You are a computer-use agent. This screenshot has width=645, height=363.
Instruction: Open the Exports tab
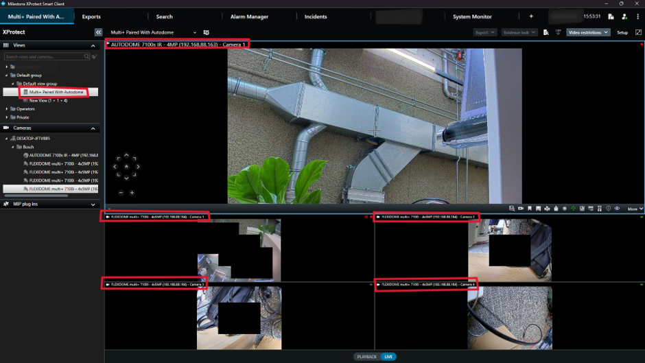pos(91,16)
